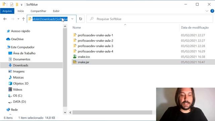Open the Help question mark icon

coord(212,11)
